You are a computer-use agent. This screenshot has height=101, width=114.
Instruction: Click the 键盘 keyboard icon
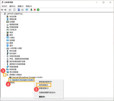8,43
